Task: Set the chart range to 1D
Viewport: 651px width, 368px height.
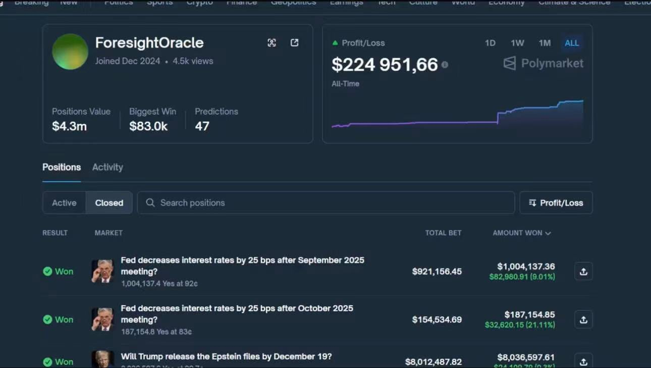Action: [x=490, y=43]
